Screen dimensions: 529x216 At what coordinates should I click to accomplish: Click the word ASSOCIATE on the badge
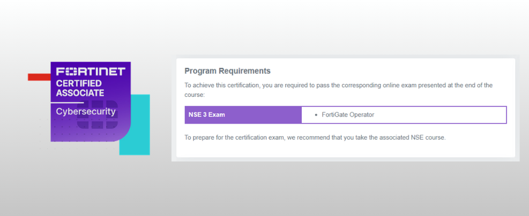click(80, 93)
